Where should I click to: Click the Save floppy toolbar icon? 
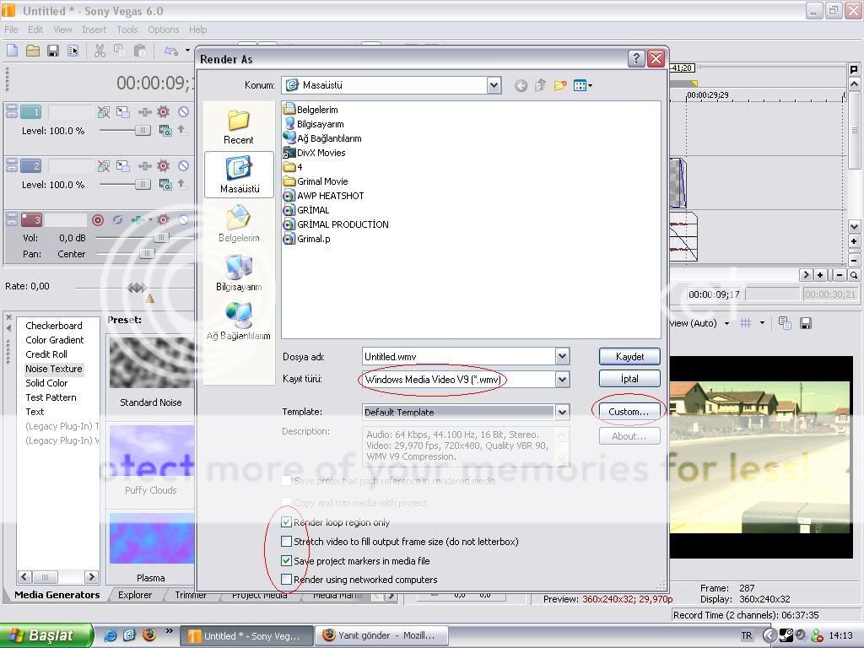[x=53, y=51]
